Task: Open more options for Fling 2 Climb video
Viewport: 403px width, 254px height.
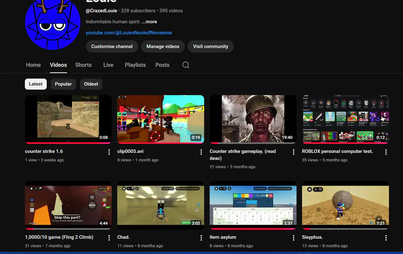Action: coord(109,238)
